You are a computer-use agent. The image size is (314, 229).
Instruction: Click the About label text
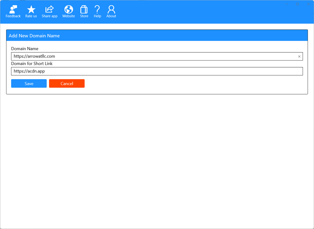point(111,16)
